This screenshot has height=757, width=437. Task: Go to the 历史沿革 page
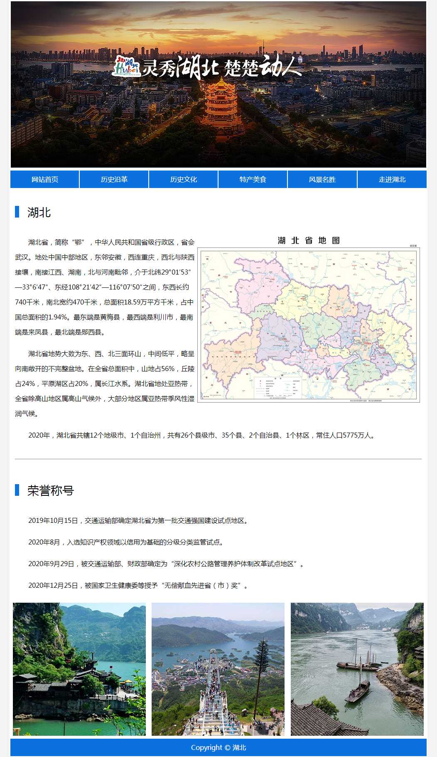[114, 179]
